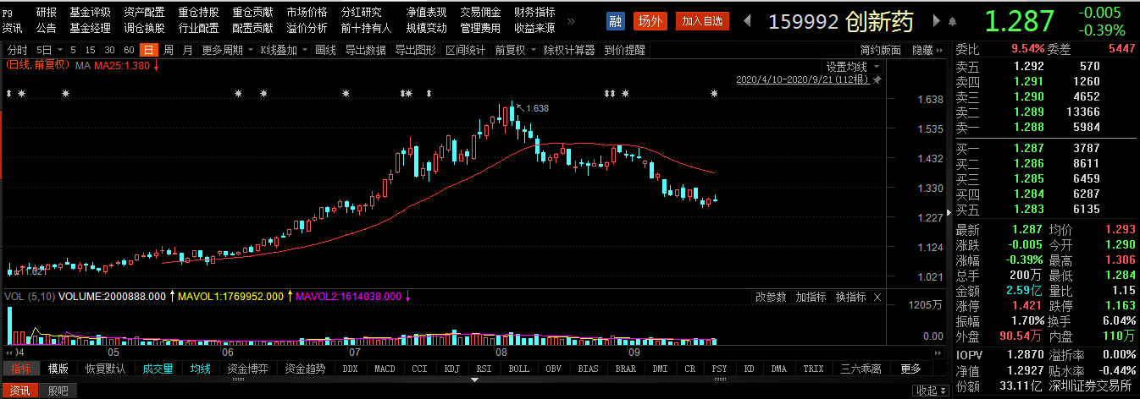
Task: Click 导出数据 export data
Action: click(365, 51)
